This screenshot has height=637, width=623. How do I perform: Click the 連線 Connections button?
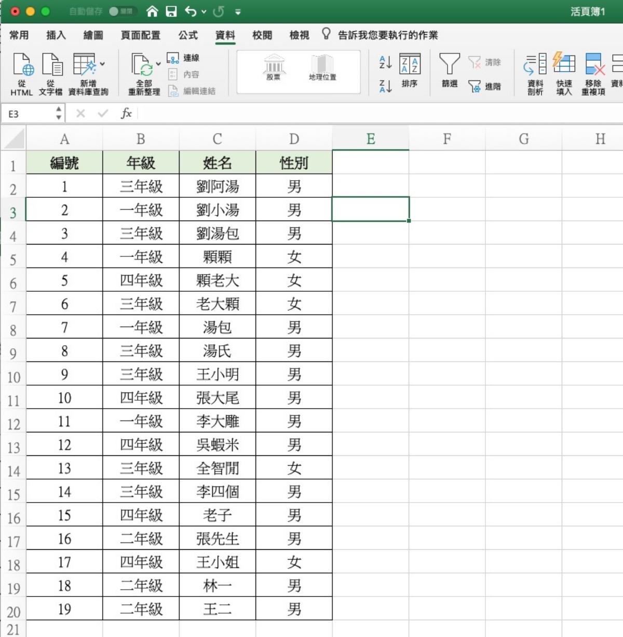click(184, 58)
